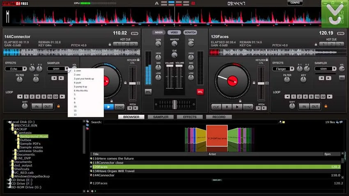Show the MIXER panel
Screen dimensions: 349x196
point(159,32)
